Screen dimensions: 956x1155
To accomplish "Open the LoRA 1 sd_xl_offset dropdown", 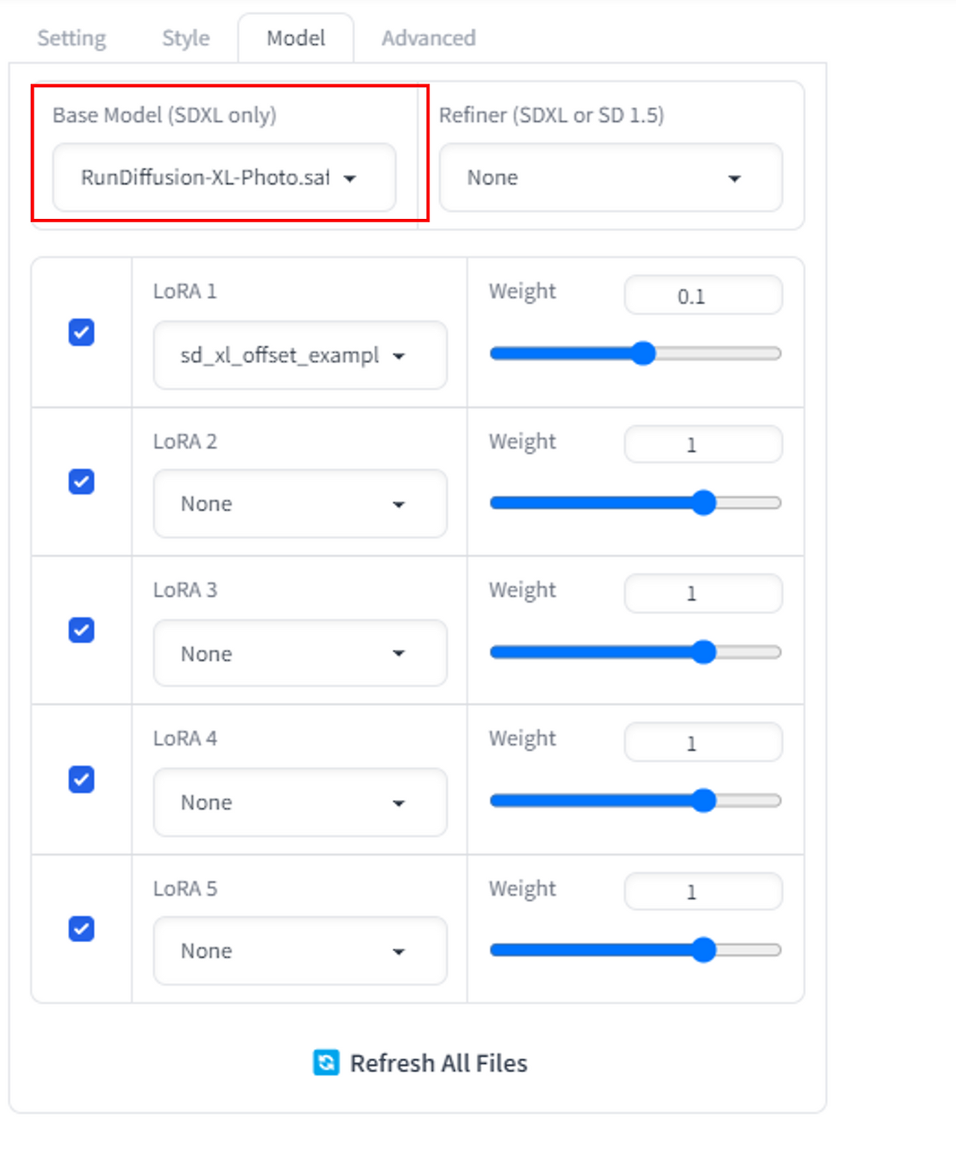I will 300,355.
